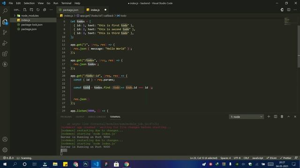This screenshot has height=168, width=300.
Task: Add a new terminal with plus icon
Action: coord(269,117)
